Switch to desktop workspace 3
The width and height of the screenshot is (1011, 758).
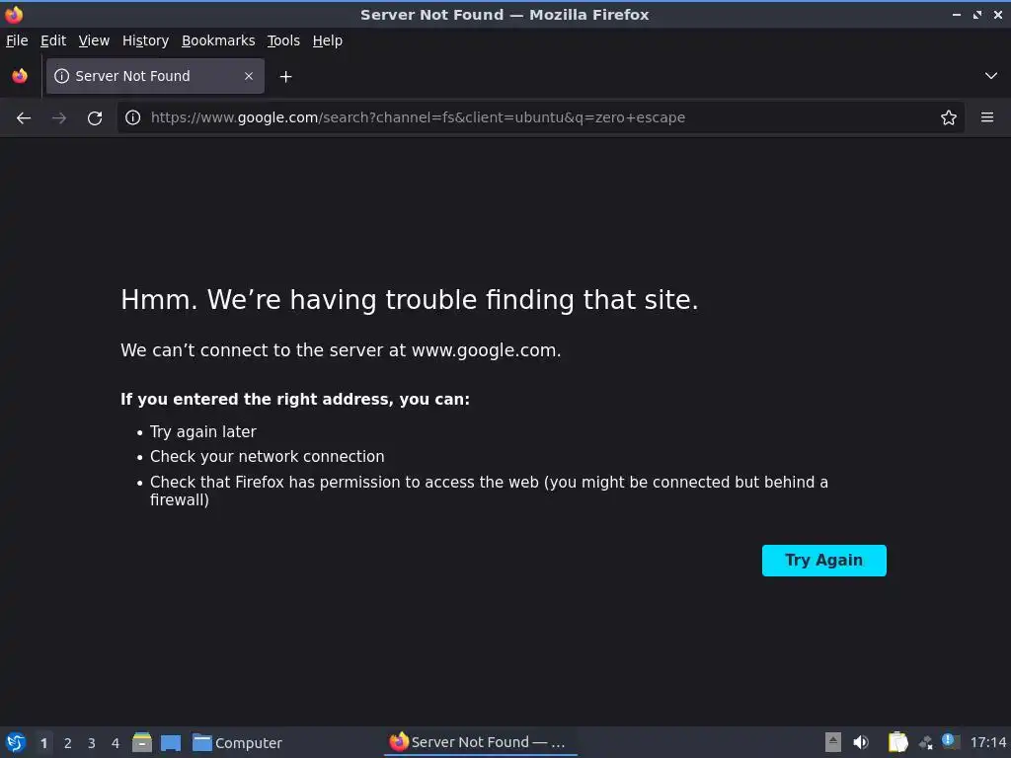click(92, 743)
